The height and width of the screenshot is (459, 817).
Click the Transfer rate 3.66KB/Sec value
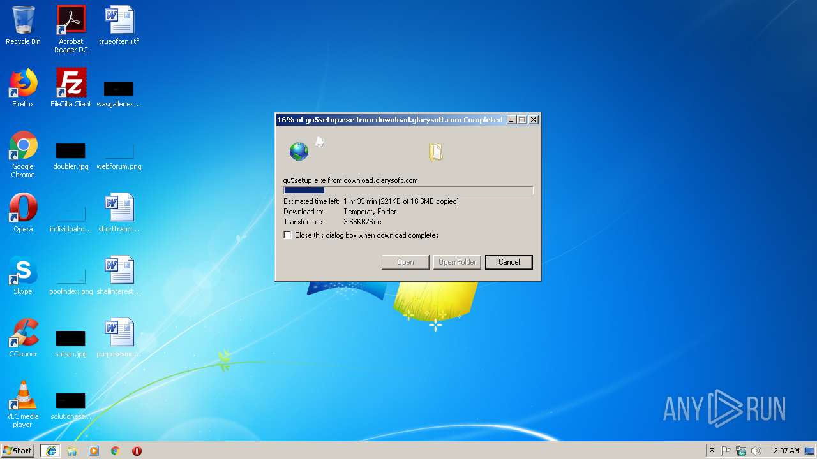[x=363, y=222]
